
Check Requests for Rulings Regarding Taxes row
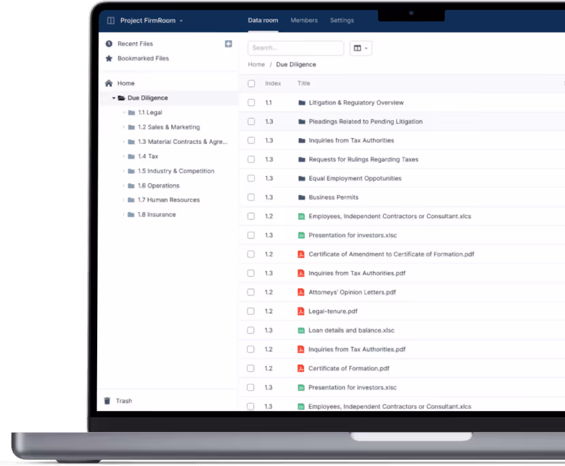pos(251,160)
